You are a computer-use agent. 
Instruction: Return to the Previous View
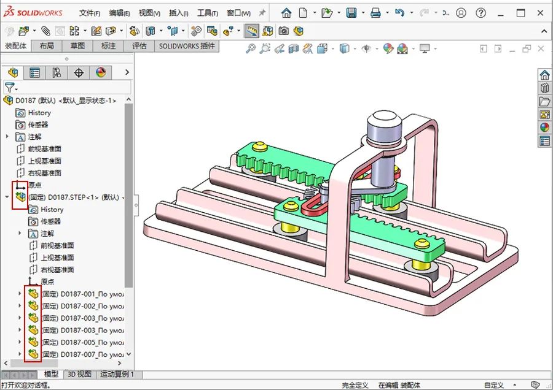click(x=280, y=48)
